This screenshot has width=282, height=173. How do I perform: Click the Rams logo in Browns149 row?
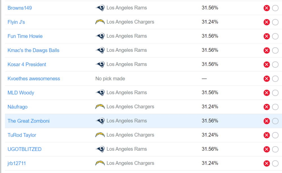100,8
